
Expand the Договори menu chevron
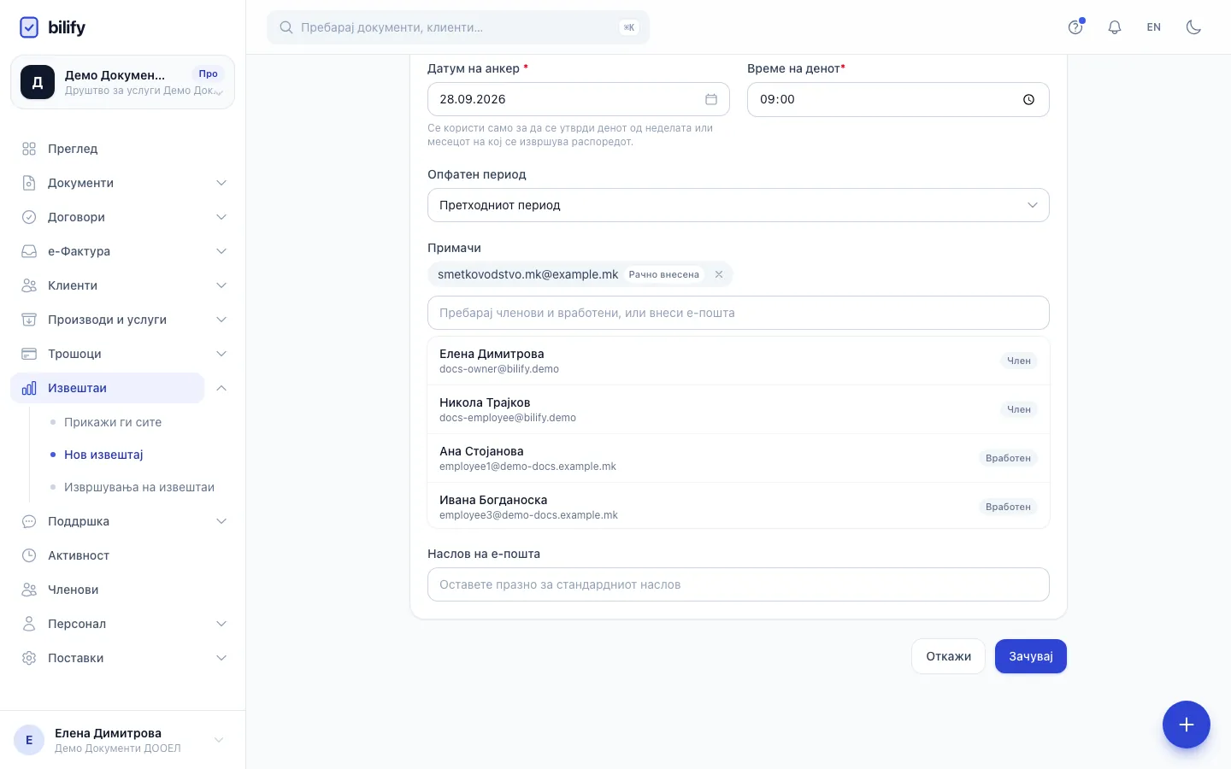point(221,217)
